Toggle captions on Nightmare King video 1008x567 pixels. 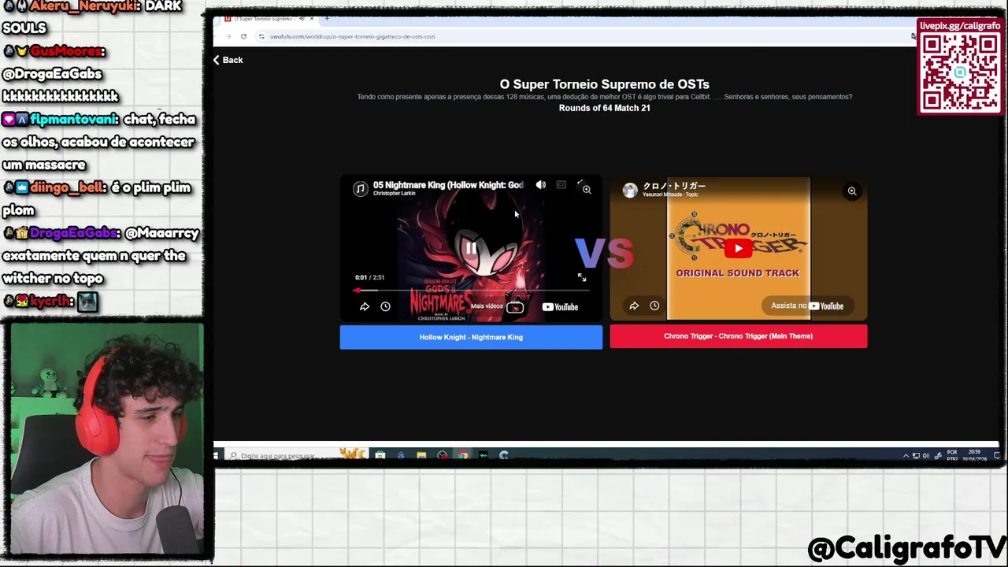(561, 185)
